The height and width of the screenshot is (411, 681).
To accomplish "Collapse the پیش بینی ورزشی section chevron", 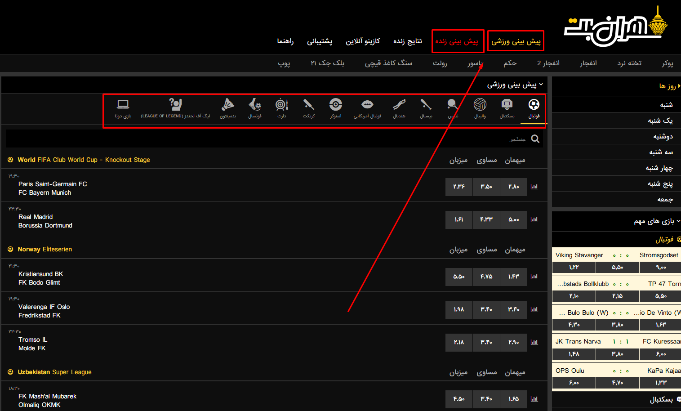I will point(541,85).
